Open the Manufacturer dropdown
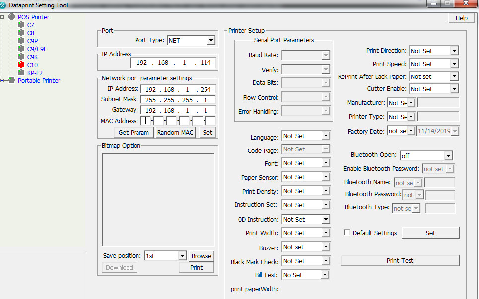Screen dimensions: 479x299 click(x=411, y=103)
